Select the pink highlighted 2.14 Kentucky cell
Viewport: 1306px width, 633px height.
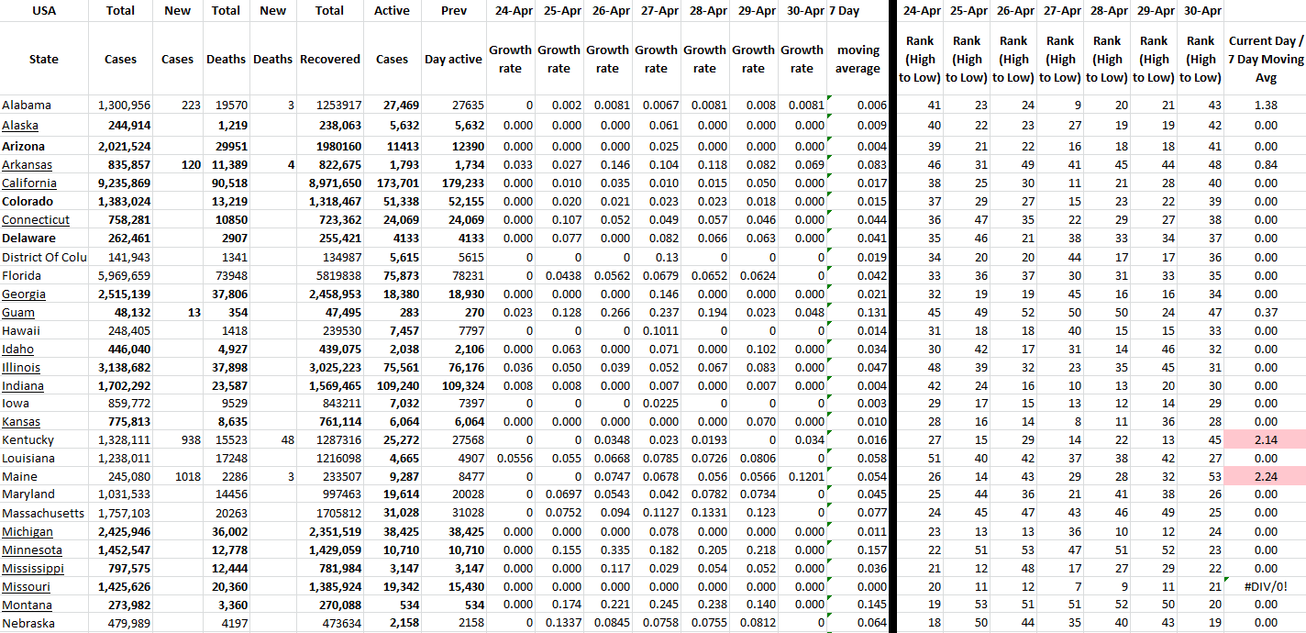click(x=1266, y=439)
